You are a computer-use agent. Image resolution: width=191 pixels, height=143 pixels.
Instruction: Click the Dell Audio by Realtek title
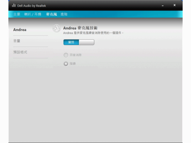click(32, 6)
